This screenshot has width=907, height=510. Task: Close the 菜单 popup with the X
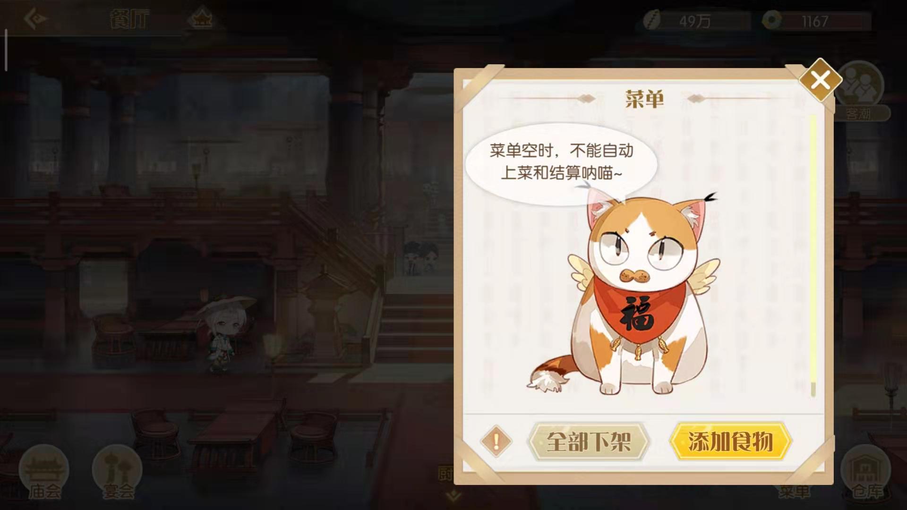[821, 80]
